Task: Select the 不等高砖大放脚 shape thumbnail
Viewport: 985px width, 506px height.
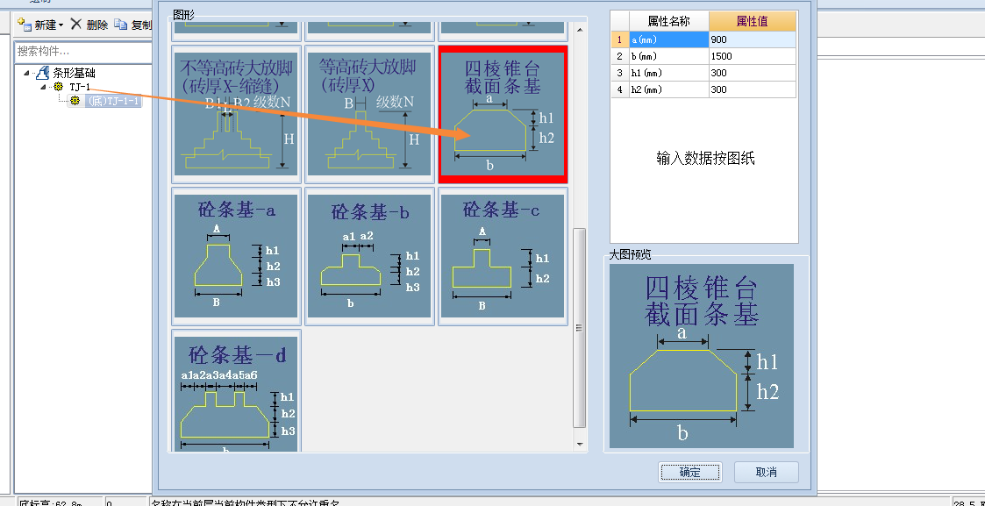Action: [236, 114]
